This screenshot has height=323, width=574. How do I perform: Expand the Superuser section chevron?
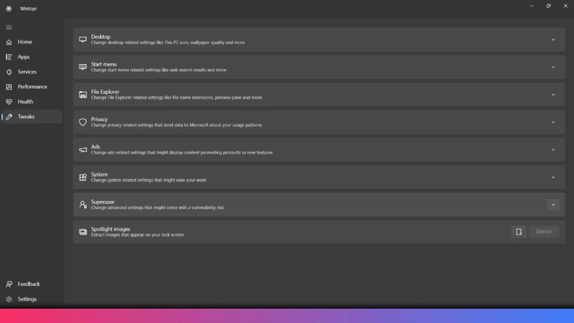click(553, 205)
